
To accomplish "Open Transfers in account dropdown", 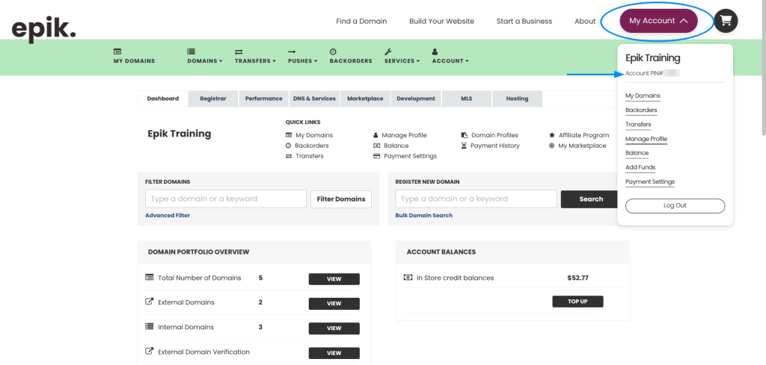I will click(639, 125).
